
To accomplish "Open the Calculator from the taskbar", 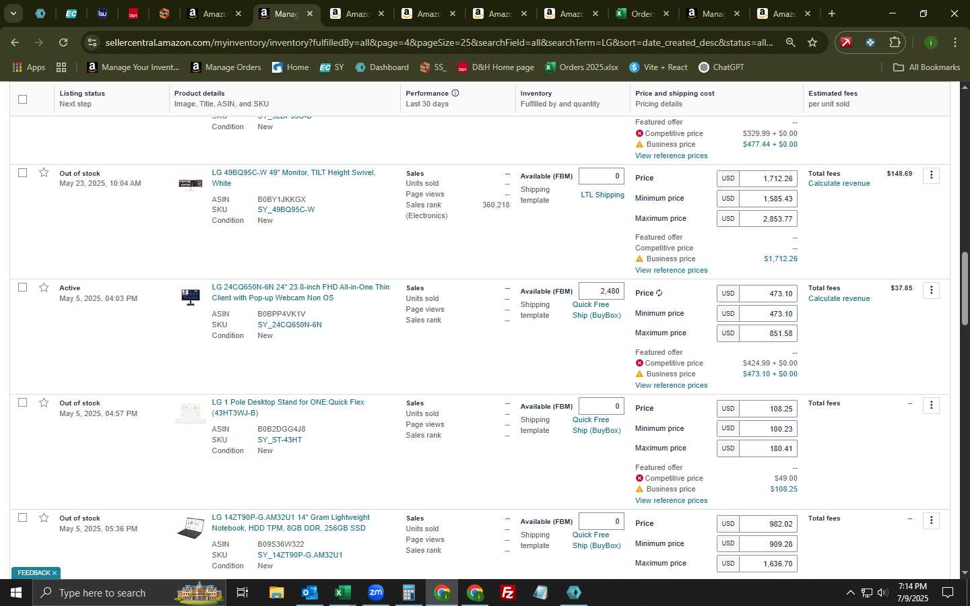I will tap(408, 593).
